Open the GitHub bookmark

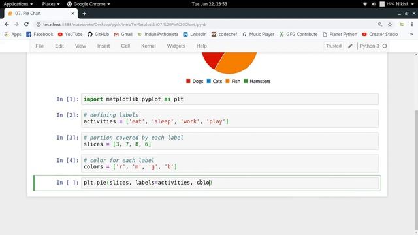[98, 34]
